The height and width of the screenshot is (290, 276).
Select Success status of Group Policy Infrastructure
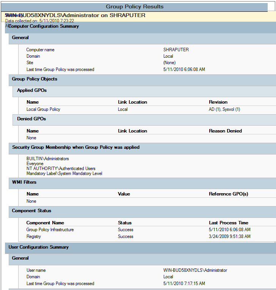pos(125,230)
